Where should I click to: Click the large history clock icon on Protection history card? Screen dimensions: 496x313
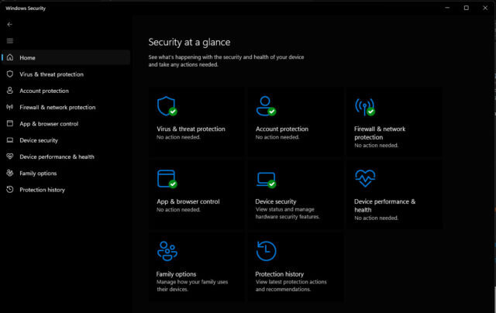tap(266, 251)
